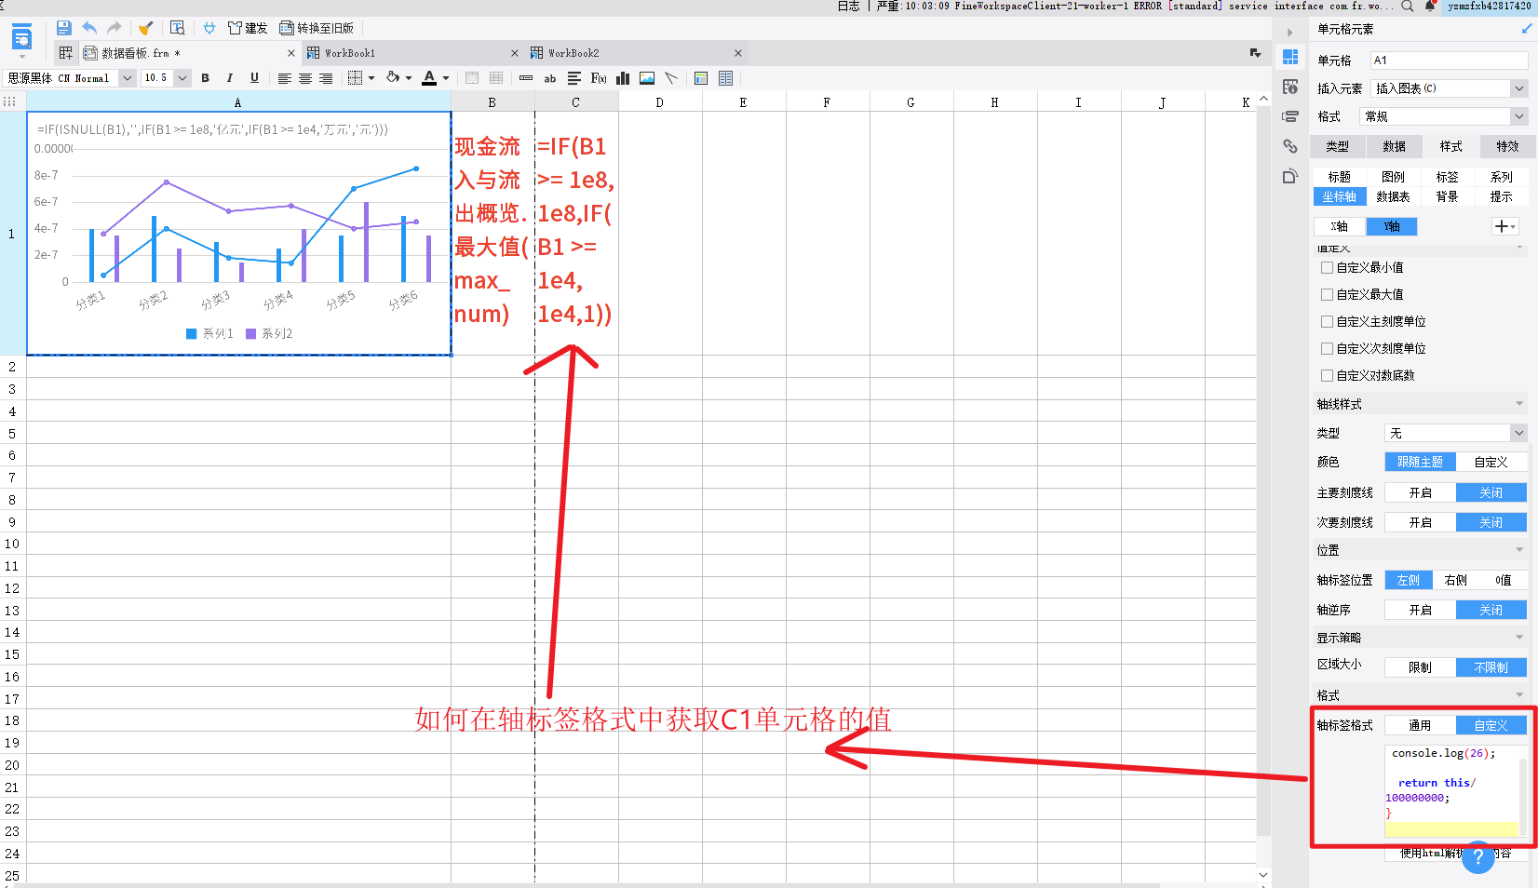1538x888 pixels.
Task: Open the hyperlink panel in the sidebar
Action: click(1290, 146)
